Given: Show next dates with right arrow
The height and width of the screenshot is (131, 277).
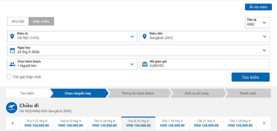Looking at the screenshot, I should (x=264, y=123).
